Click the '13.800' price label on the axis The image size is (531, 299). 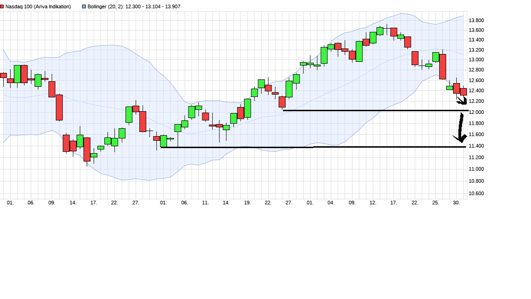tap(476, 20)
